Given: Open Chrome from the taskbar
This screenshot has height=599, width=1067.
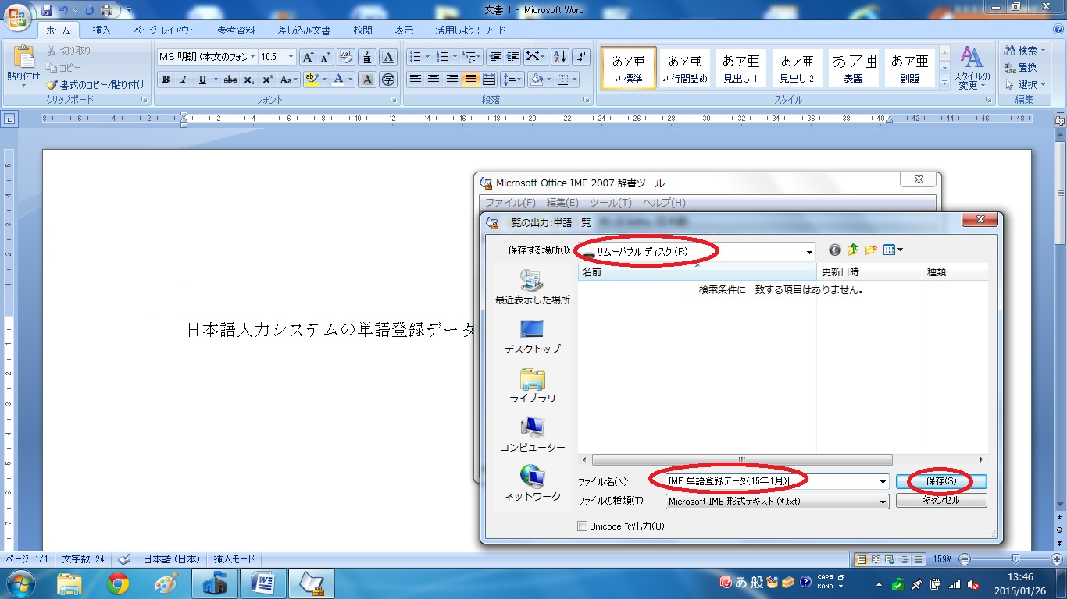Looking at the screenshot, I should pyautogui.click(x=118, y=583).
